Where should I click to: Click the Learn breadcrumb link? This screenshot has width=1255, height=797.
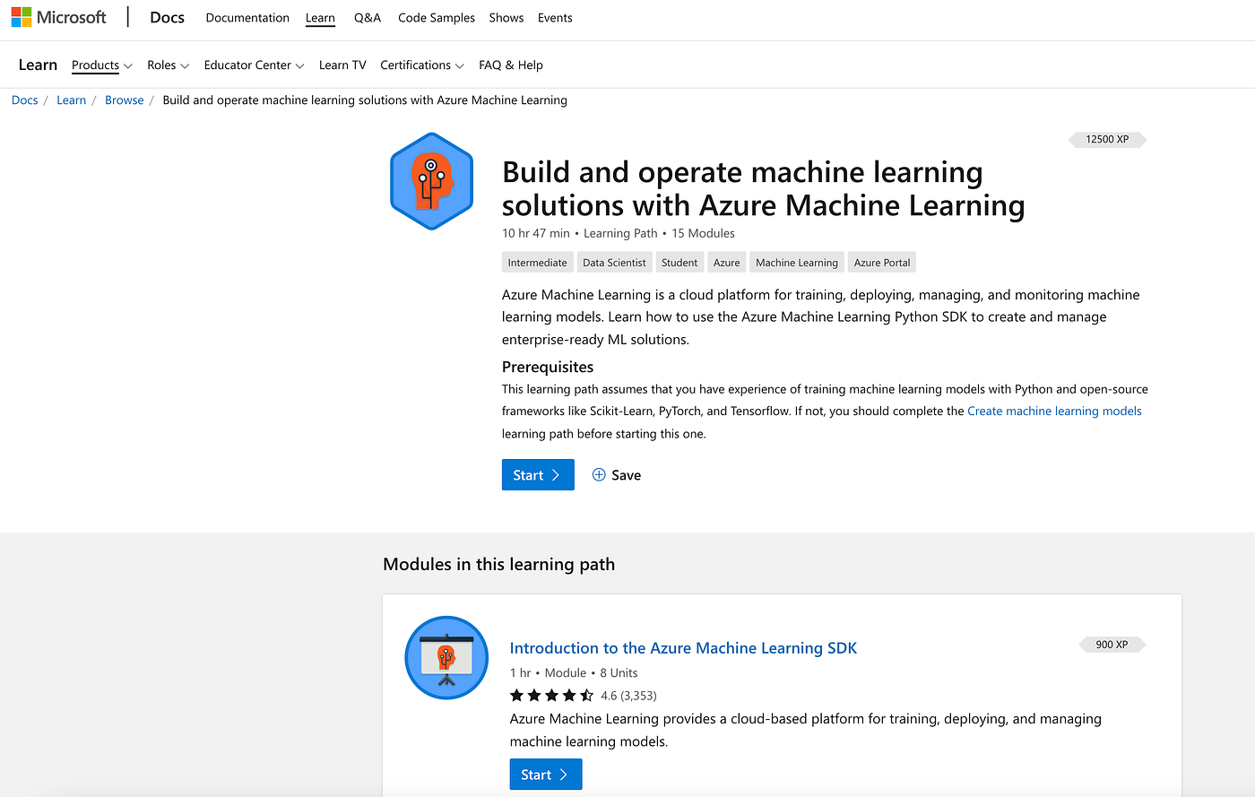coord(71,100)
